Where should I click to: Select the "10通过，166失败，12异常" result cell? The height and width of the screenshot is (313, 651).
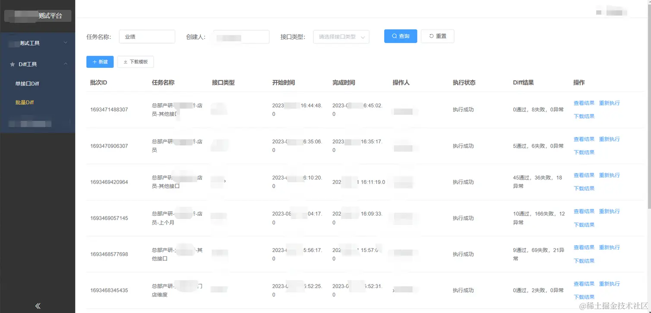[x=539, y=218]
